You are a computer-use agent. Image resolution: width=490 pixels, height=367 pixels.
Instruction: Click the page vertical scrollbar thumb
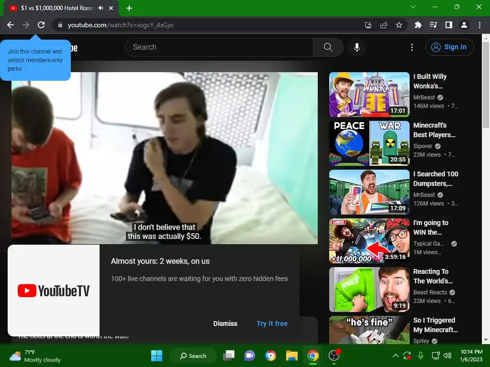click(x=486, y=85)
